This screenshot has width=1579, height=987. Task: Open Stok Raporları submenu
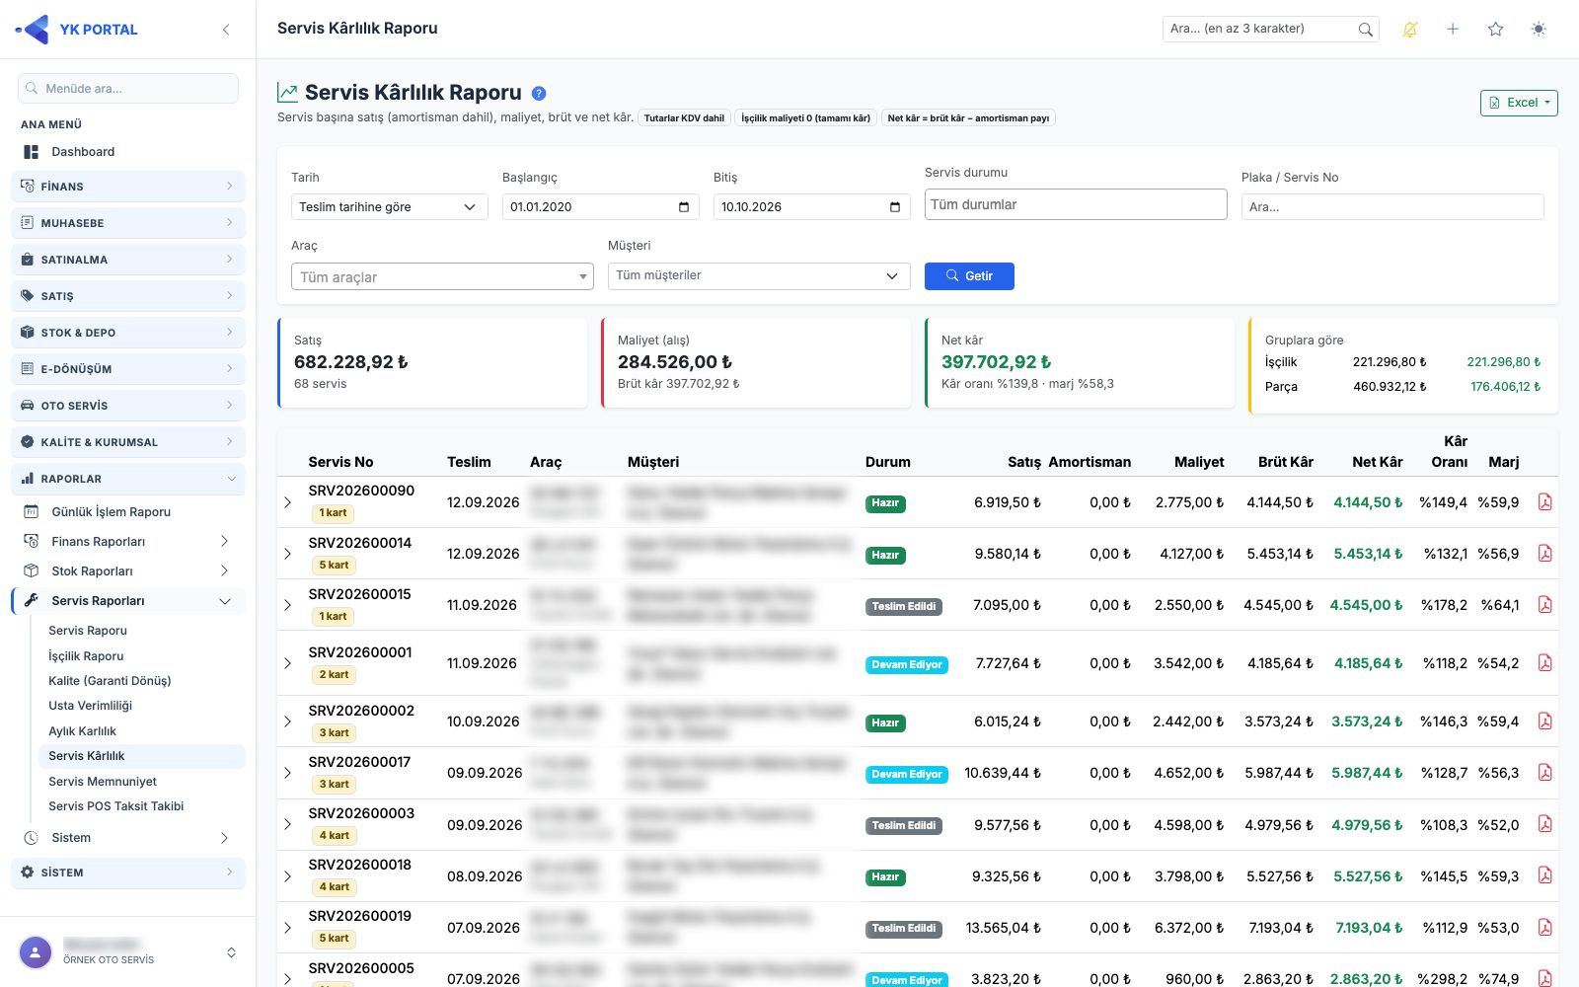pos(128,571)
